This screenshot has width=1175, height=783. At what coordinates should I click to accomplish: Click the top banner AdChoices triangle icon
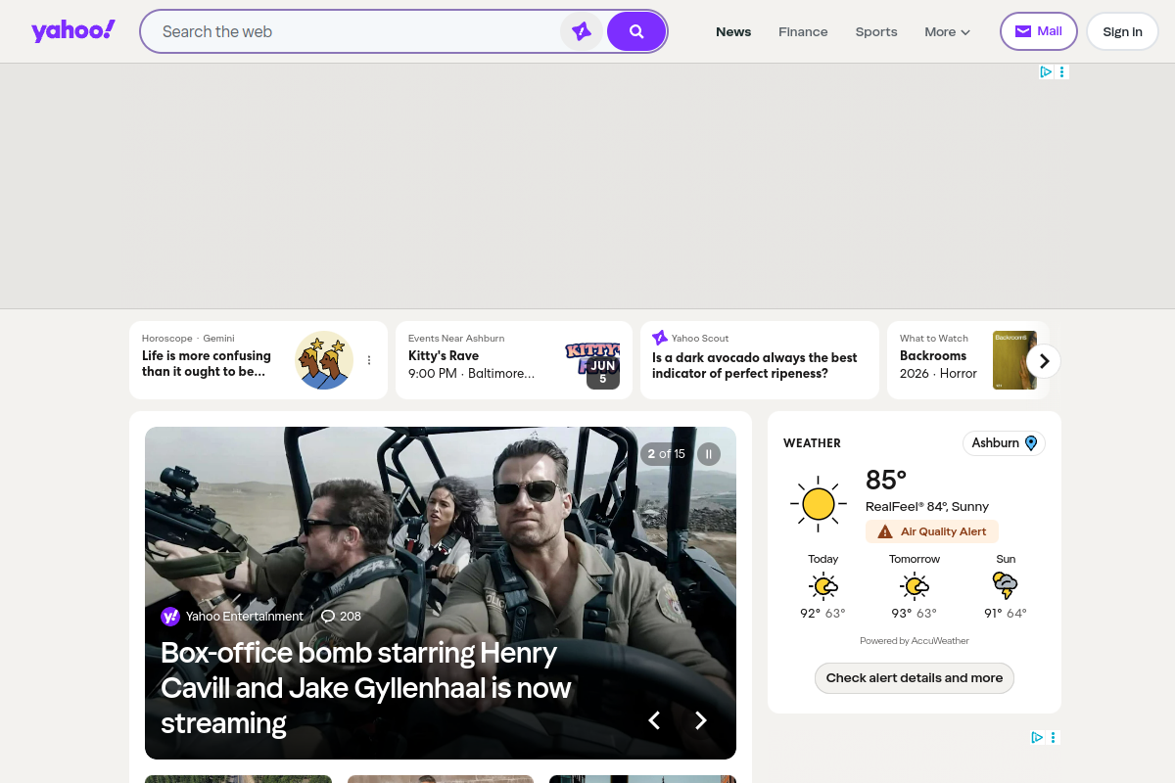click(1046, 71)
